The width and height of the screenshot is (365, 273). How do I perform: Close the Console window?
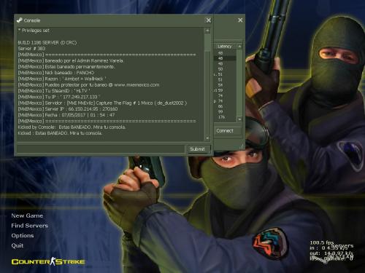coord(209,20)
